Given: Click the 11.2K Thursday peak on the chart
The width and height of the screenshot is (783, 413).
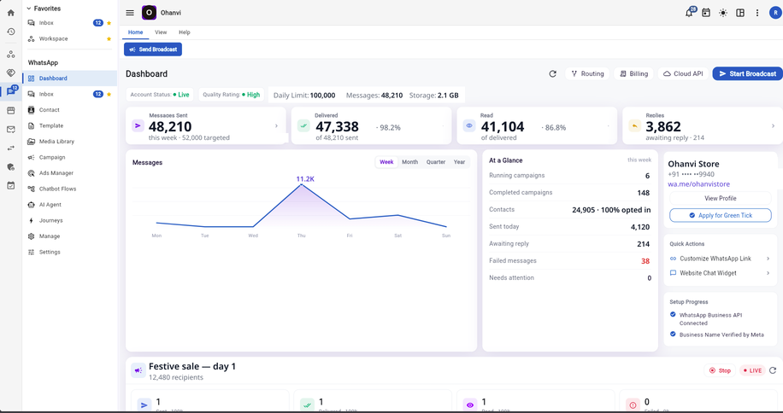Looking at the screenshot, I should [302, 185].
